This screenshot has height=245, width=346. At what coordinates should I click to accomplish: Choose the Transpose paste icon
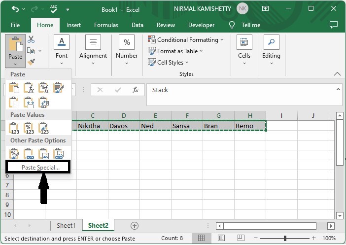44,103
